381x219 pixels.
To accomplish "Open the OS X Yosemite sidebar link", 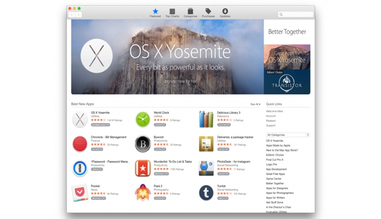I will coord(275,141).
